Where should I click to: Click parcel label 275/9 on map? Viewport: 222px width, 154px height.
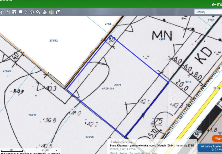117,85
